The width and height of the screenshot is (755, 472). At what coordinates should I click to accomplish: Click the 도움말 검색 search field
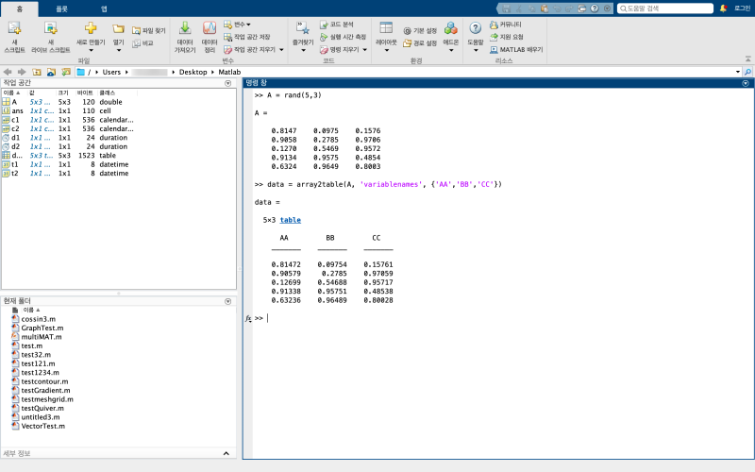(665, 8)
